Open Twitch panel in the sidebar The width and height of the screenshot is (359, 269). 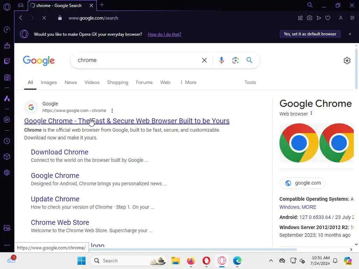click(7, 61)
